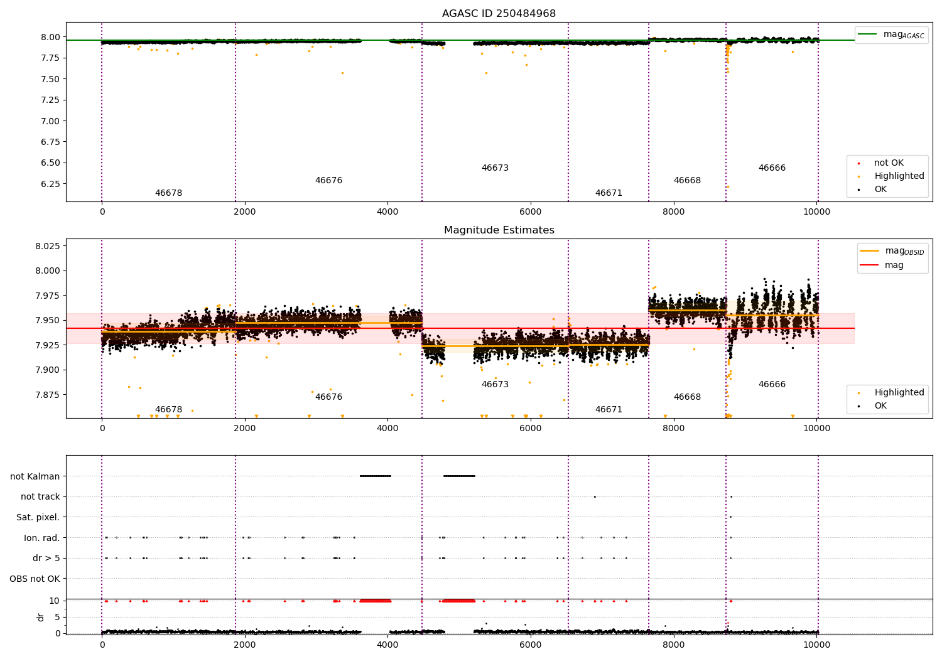Click OBSID label 46671 in the top plot

609,193
